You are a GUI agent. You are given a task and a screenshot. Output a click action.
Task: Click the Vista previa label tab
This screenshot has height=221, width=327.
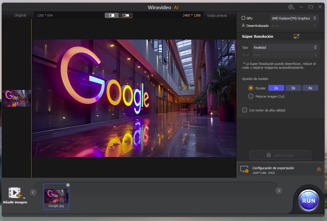pos(217,15)
